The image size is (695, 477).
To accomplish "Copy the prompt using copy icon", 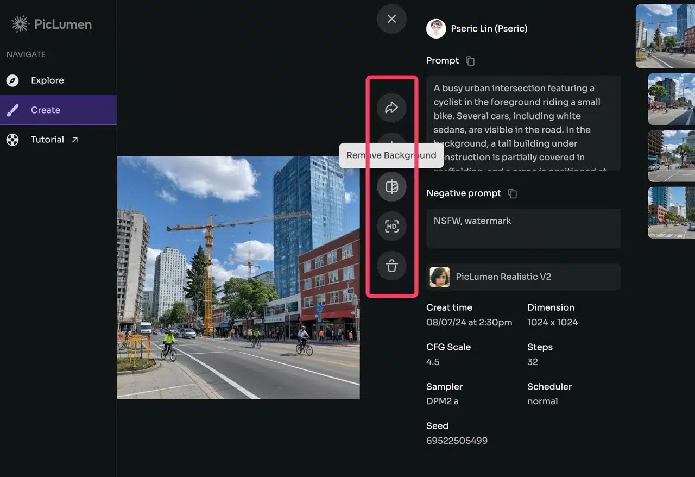I will [470, 61].
